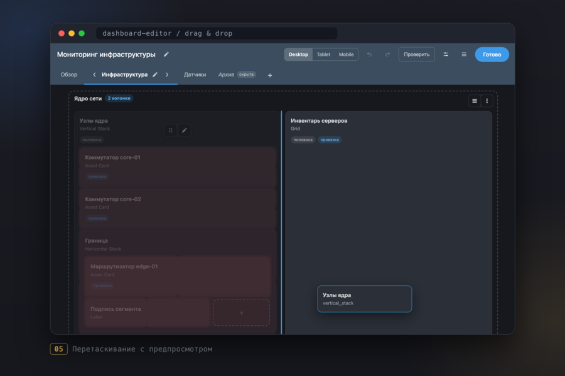Image resolution: width=565 pixels, height=376 pixels.
Task: Select the Коммутатор core-01 asset card
Action: [x=178, y=167]
